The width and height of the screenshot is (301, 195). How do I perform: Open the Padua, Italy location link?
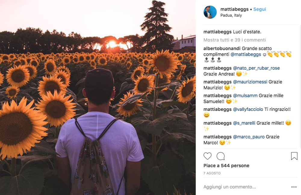(231, 15)
